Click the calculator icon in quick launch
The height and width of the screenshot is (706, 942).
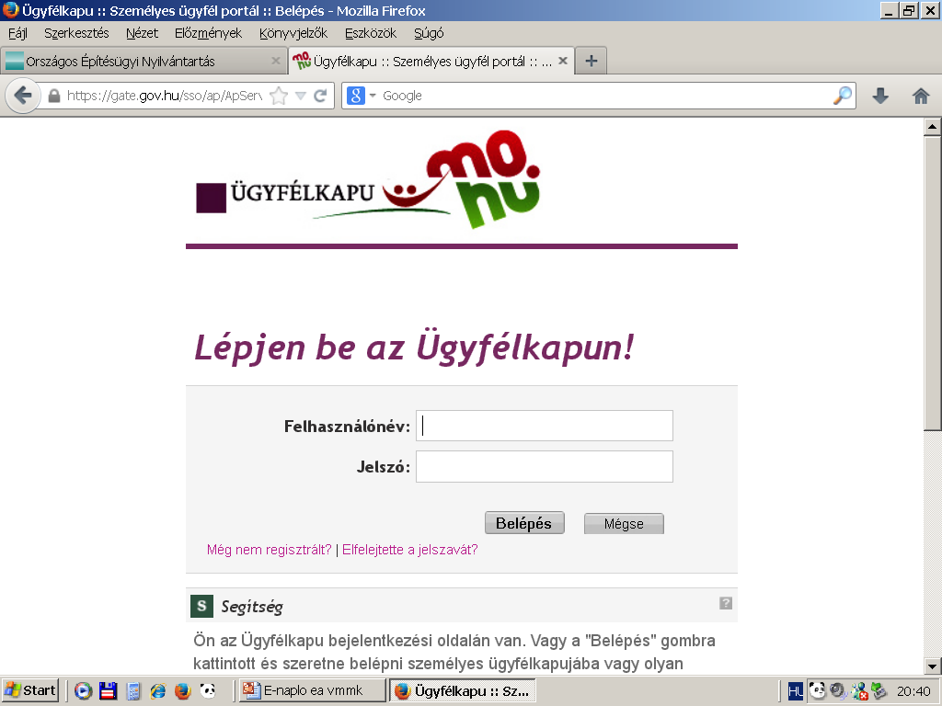coord(133,691)
